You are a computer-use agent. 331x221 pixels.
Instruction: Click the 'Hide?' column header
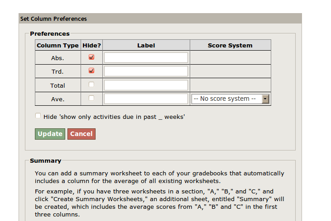tap(91, 45)
